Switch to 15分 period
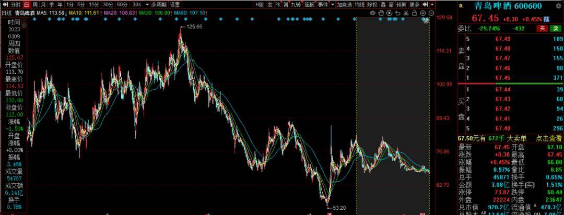564x215 pixels. coord(94,5)
